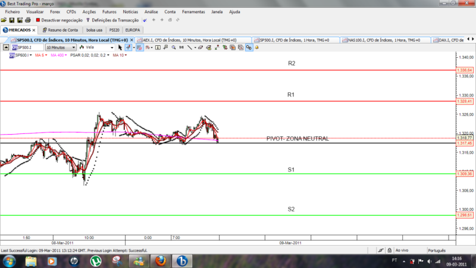Open the CFDs menu
The height and width of the screenshot is (268, 476).
point(71,12)
